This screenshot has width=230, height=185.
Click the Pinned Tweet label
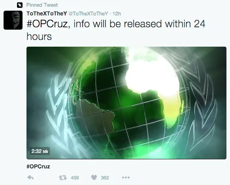click(42, 5)
